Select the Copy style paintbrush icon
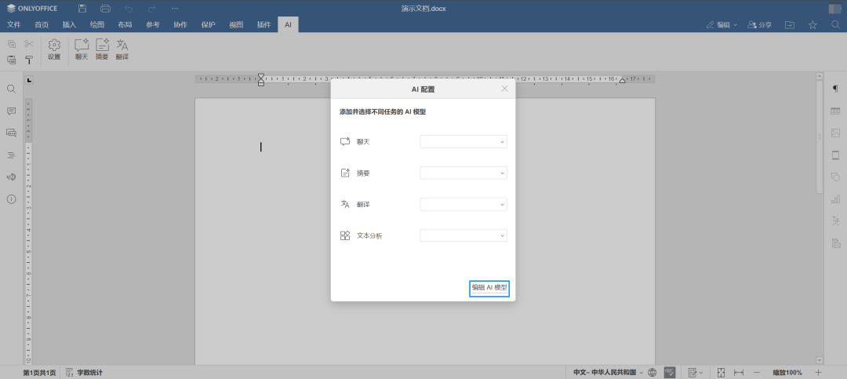This screenshot has height=379, width=847. pos(29,60)
